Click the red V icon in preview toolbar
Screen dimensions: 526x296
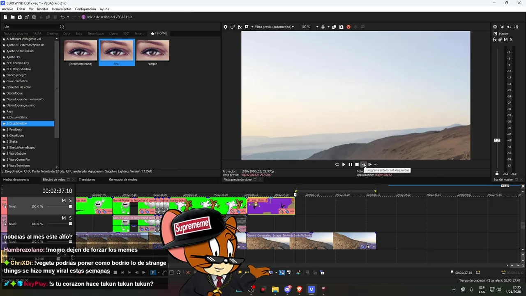[x=348, y=27]
